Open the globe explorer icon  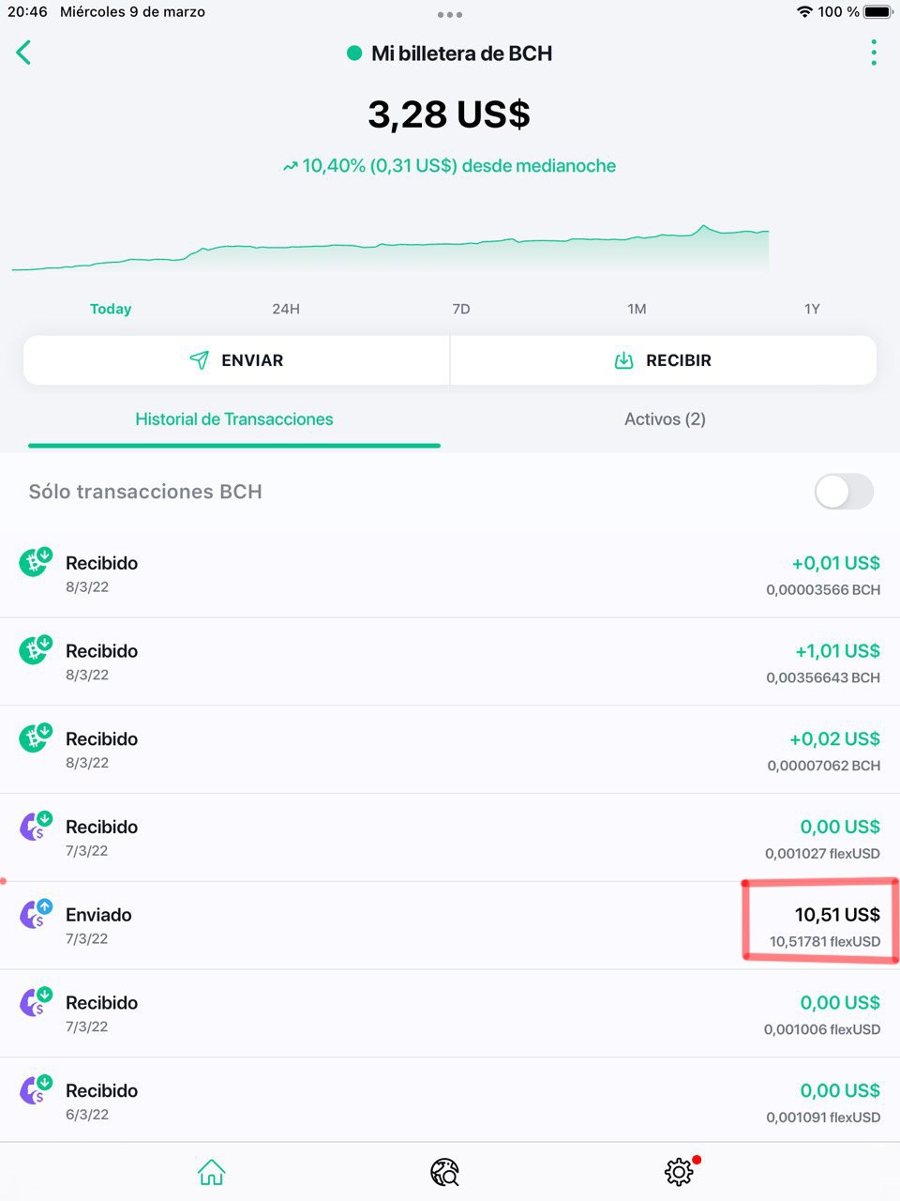(x=444, y=1172)
